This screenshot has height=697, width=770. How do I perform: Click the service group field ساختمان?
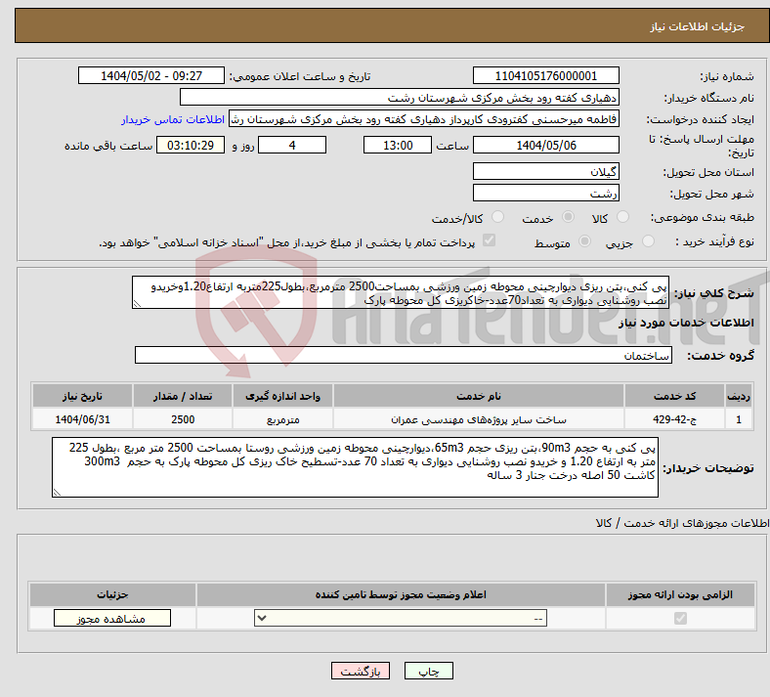coord(404,355)
